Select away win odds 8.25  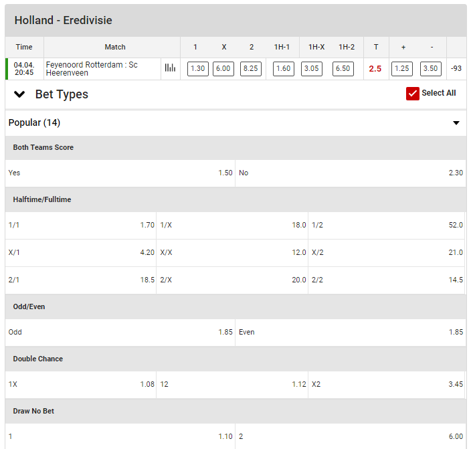(250, 69)
